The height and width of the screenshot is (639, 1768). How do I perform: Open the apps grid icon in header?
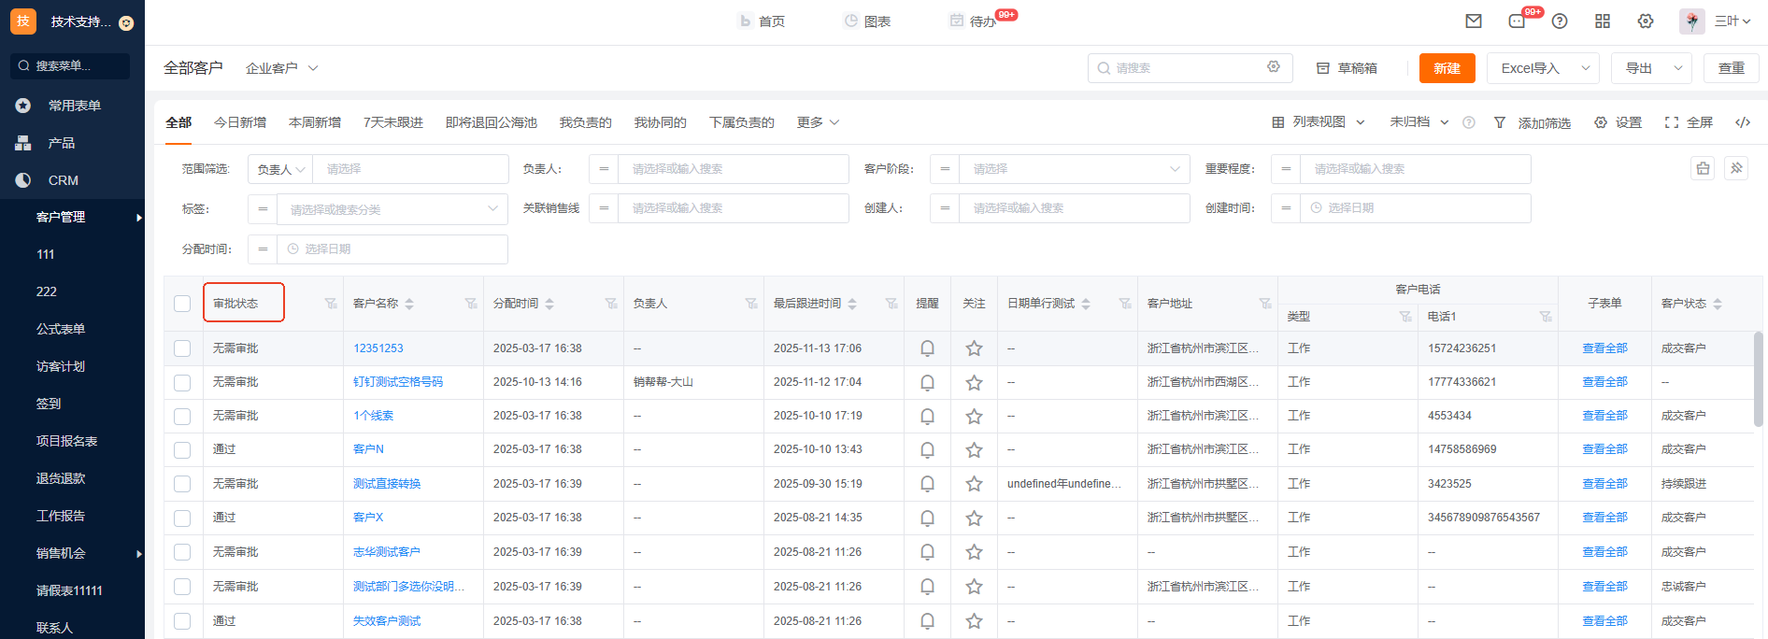pyautogui.click(x=1603, y=21)
